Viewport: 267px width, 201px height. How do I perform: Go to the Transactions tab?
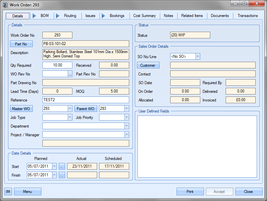[247, 16]
